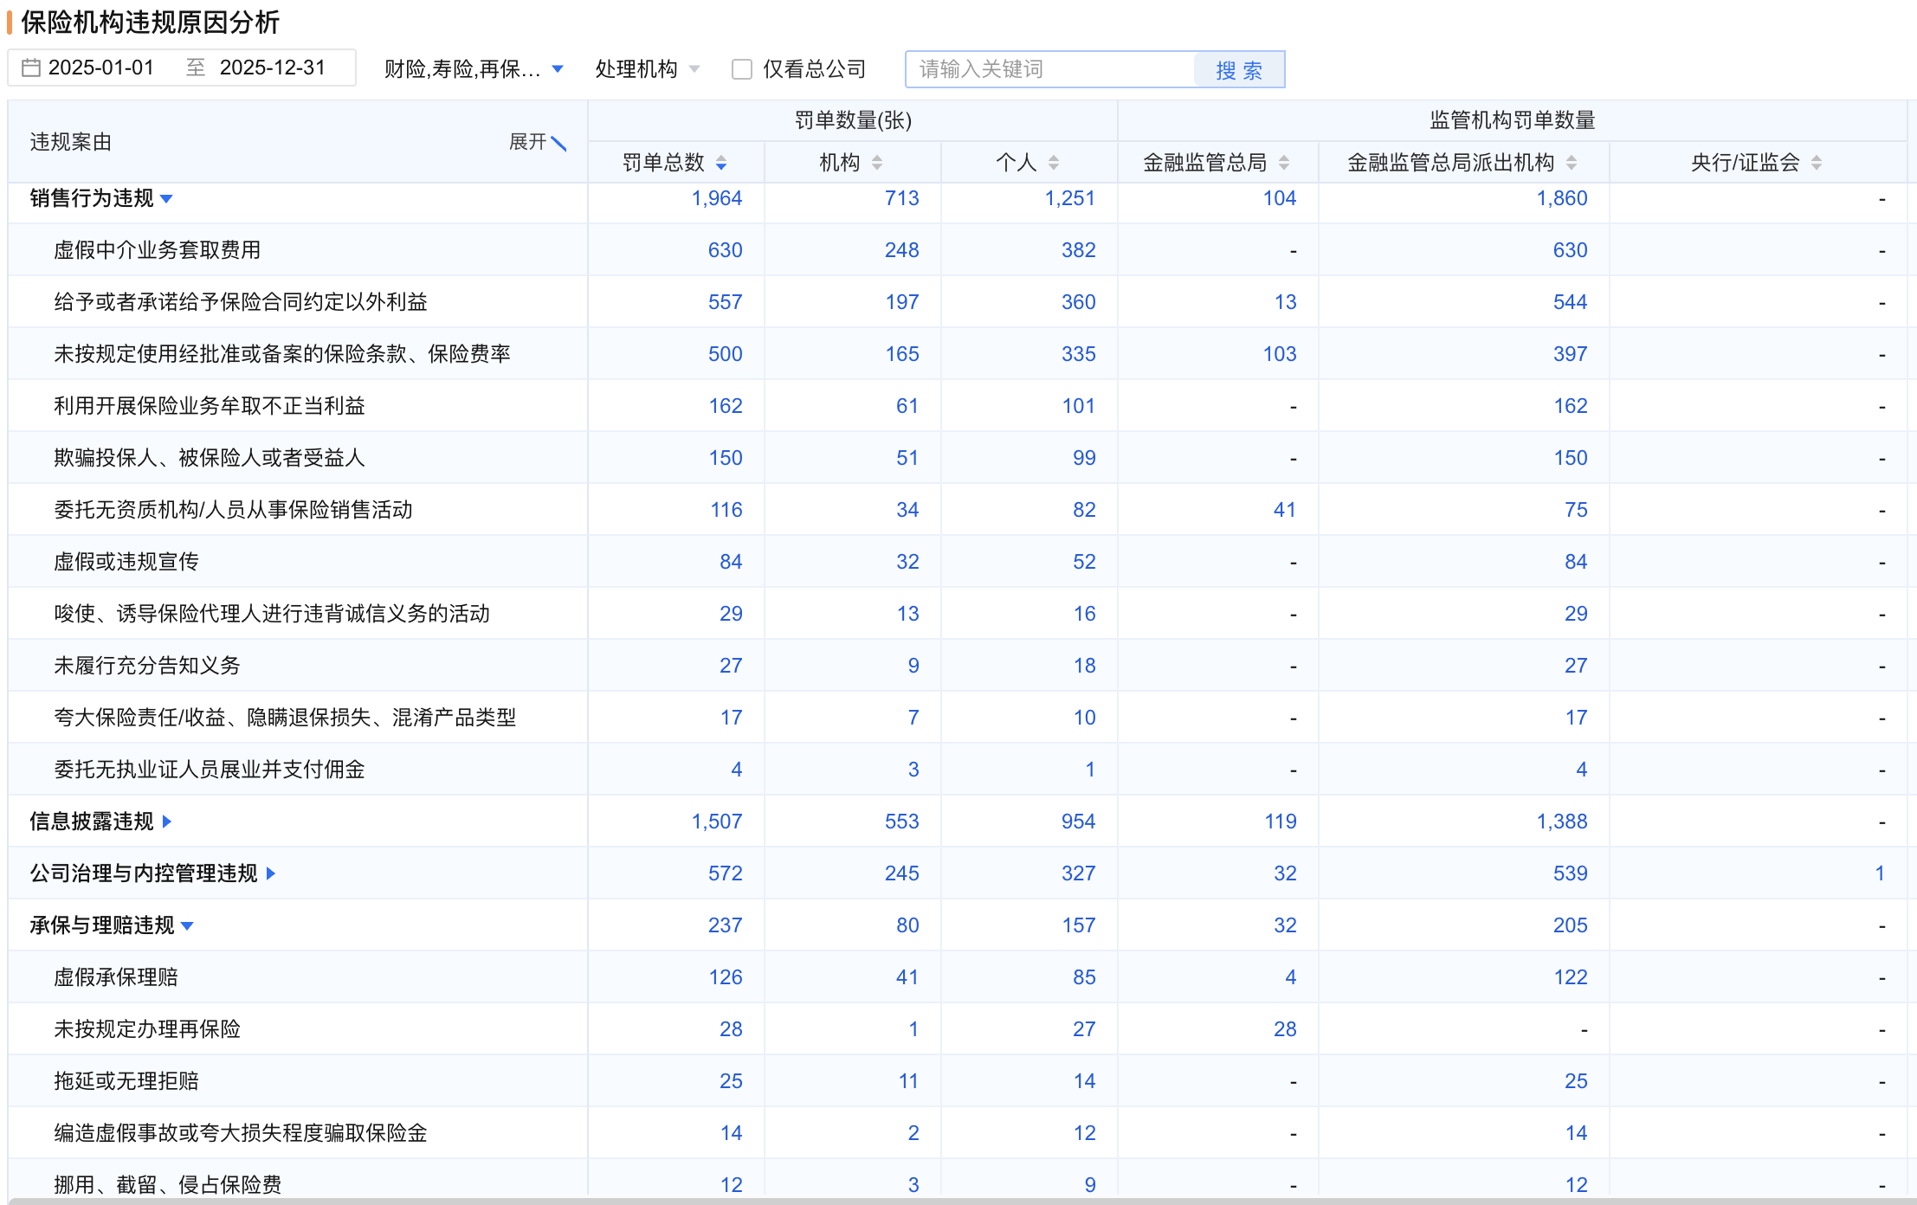Sort by 个人 column arrows
Viewport: 1917px width, 1205px height.
(x=1054, y=163)
